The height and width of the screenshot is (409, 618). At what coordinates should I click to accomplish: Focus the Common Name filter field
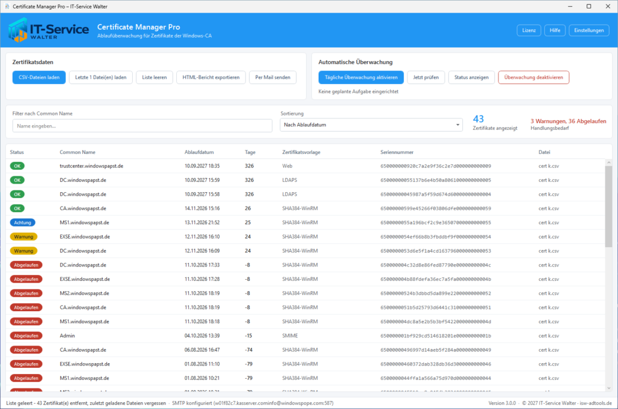pos(142,126)
